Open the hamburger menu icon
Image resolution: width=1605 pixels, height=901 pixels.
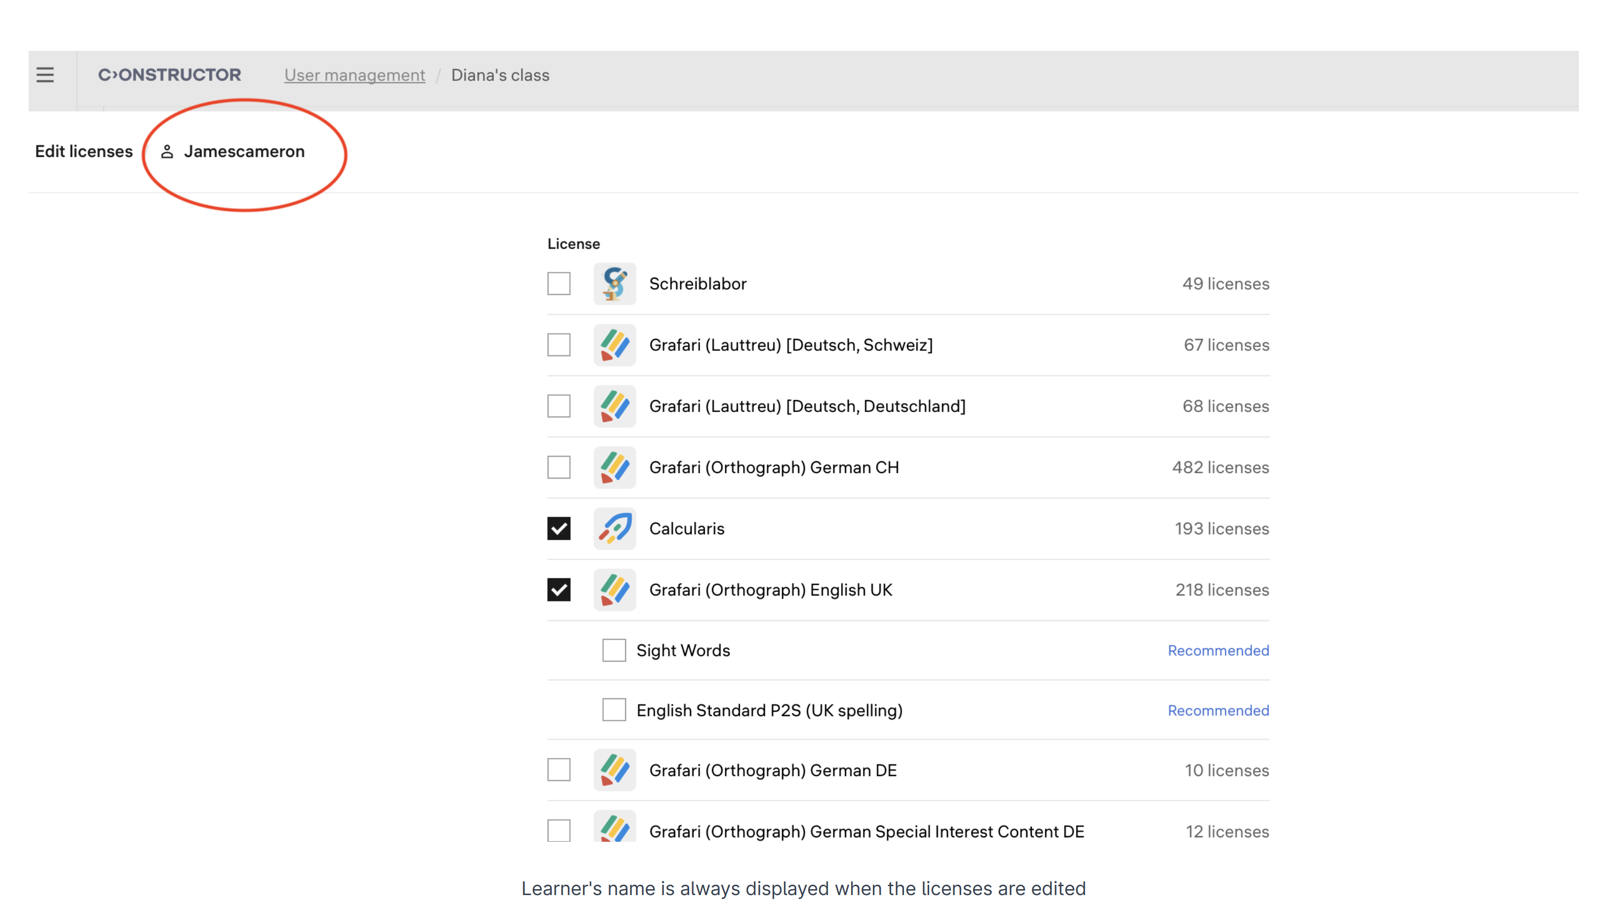click(x=45, y=75)
